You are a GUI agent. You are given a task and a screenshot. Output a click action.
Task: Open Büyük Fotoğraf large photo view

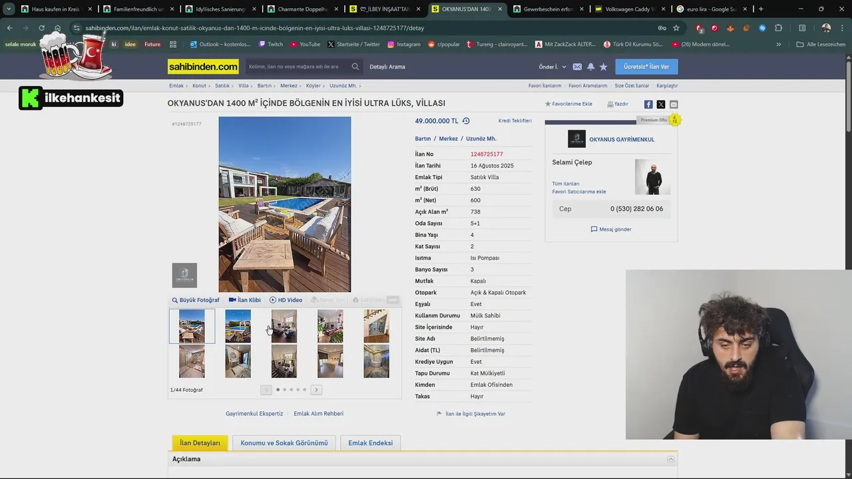pos(196,300)
